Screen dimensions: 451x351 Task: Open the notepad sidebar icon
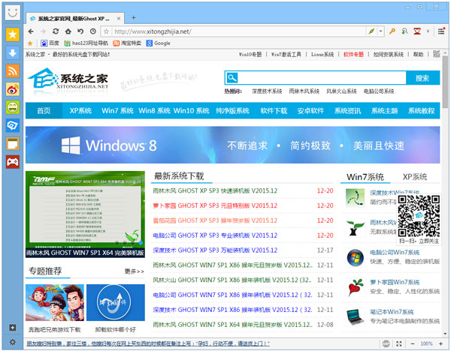coord(13,144)
